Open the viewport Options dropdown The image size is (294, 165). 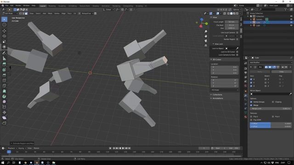coord(237,10)
